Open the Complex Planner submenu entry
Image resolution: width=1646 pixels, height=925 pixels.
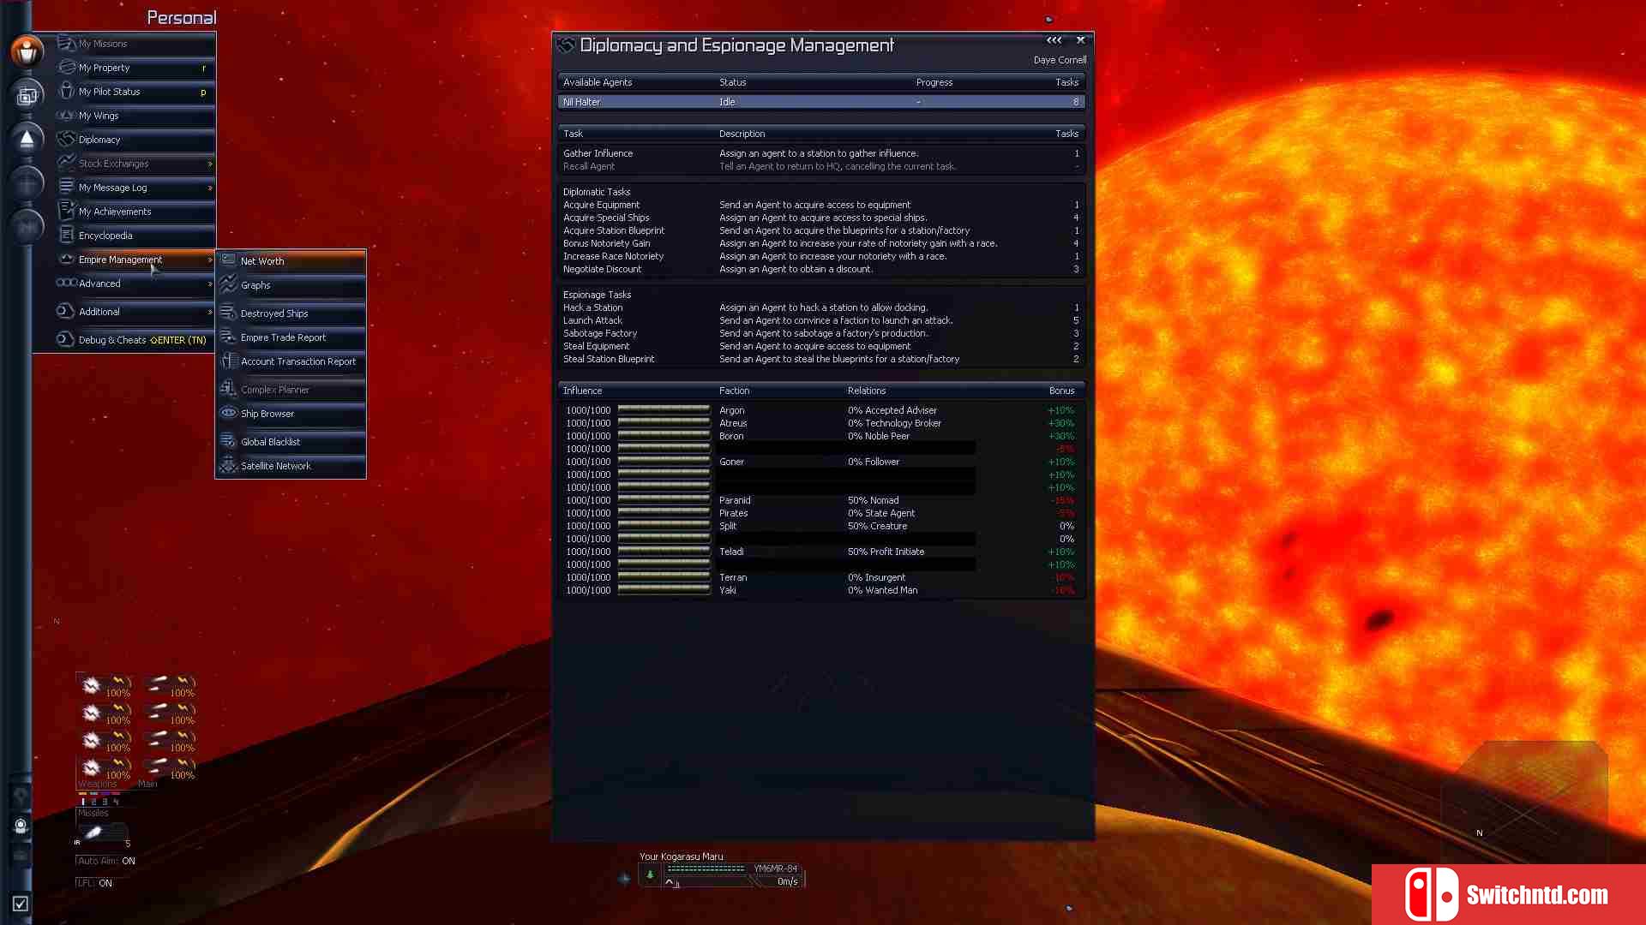291,390
